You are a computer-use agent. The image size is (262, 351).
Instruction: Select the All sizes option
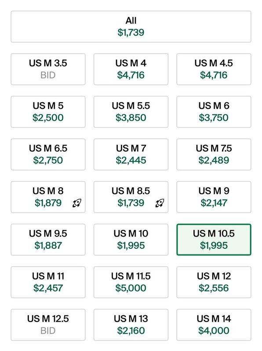131,27
